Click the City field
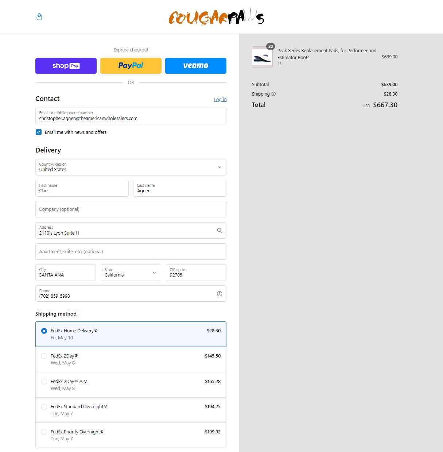443x452 pixels. click(66, 273)
